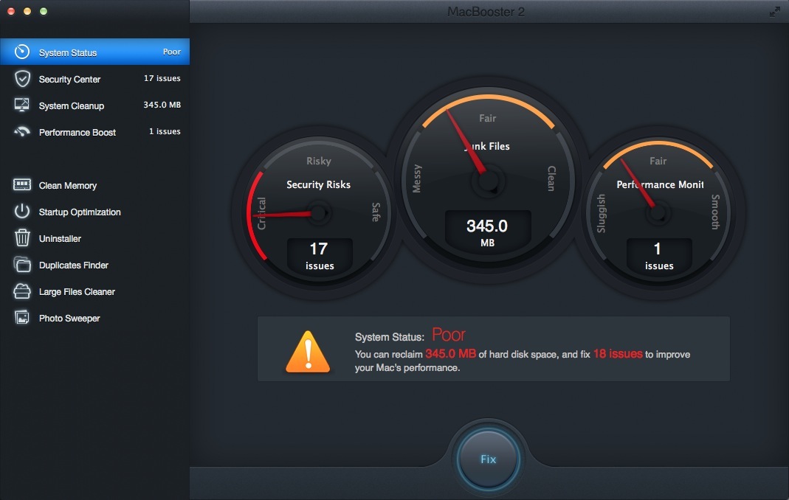
Task: Click the Security Risks gauge dial
Action: (318, 213)
